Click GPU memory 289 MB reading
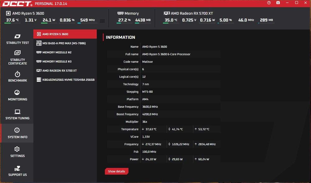The height and width of the screenshot is (183, 311). pos(267,20)
